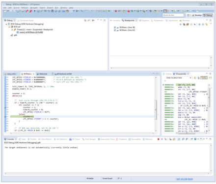This screenshot has height=184, width=216.
Task: Open the Refactor menu
Action: (25, 8)
